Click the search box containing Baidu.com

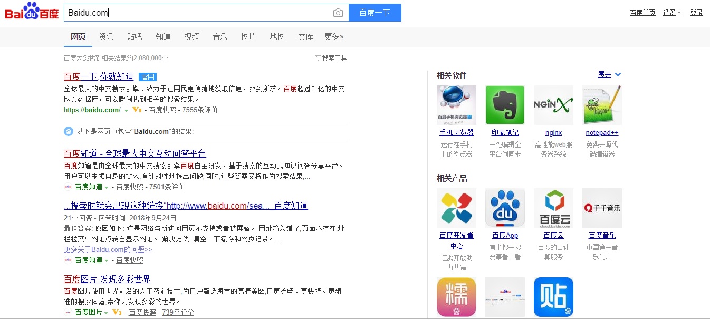click(206, 13)
